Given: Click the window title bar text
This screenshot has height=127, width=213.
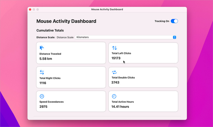Looking at the screenshot, I should click(107, 10).
